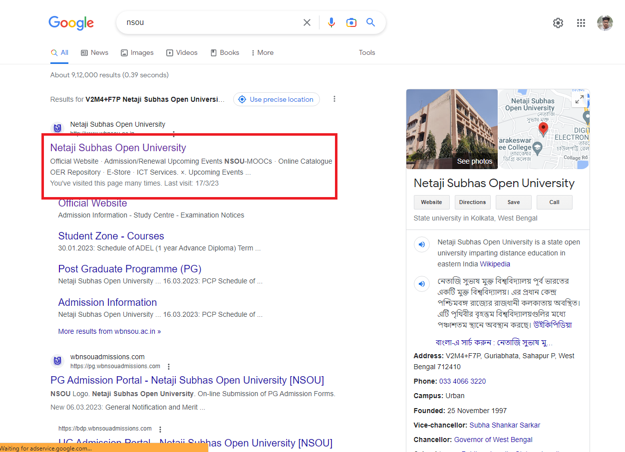Switch to News tab
The image size is (625, 452).
[94, 52]
